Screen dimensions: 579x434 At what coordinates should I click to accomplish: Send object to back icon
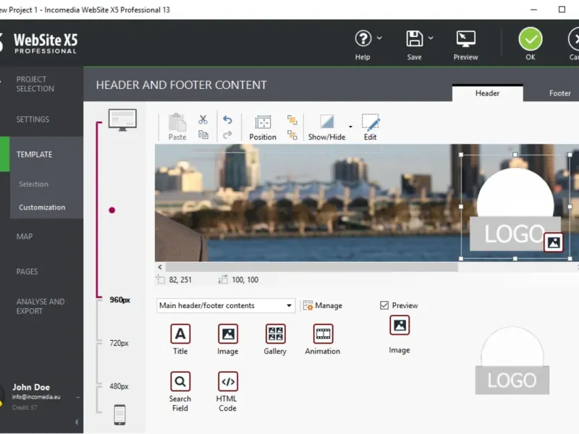coord(292,135)
